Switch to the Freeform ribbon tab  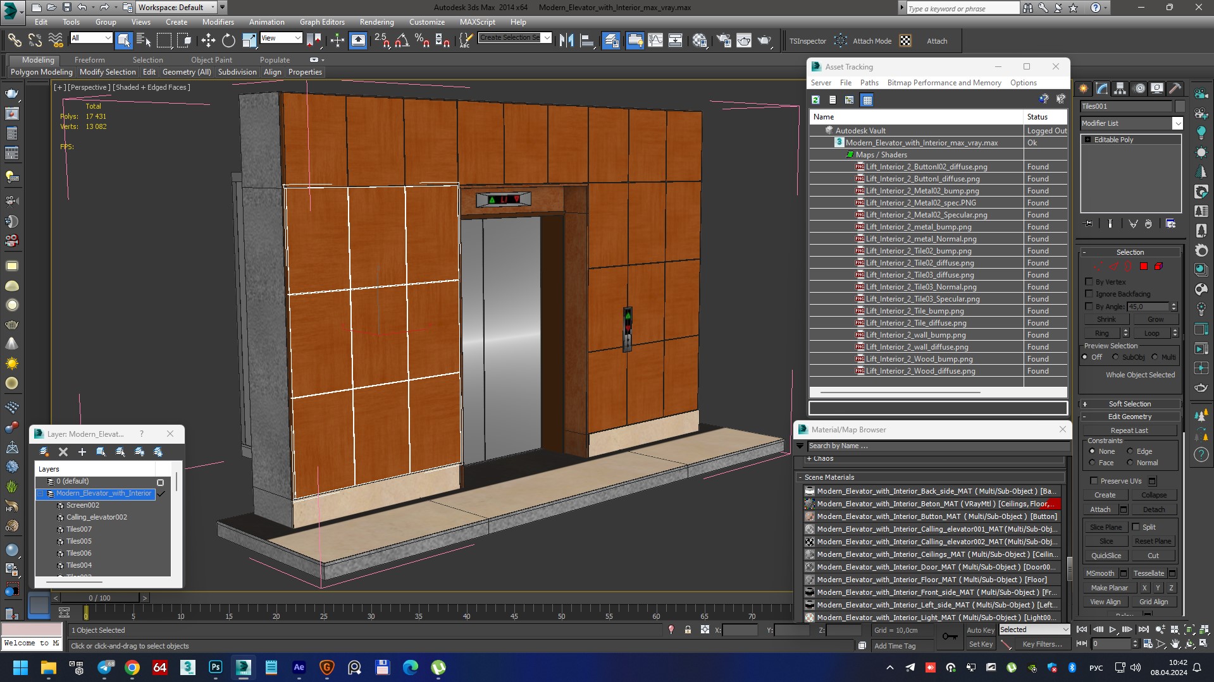90,60
